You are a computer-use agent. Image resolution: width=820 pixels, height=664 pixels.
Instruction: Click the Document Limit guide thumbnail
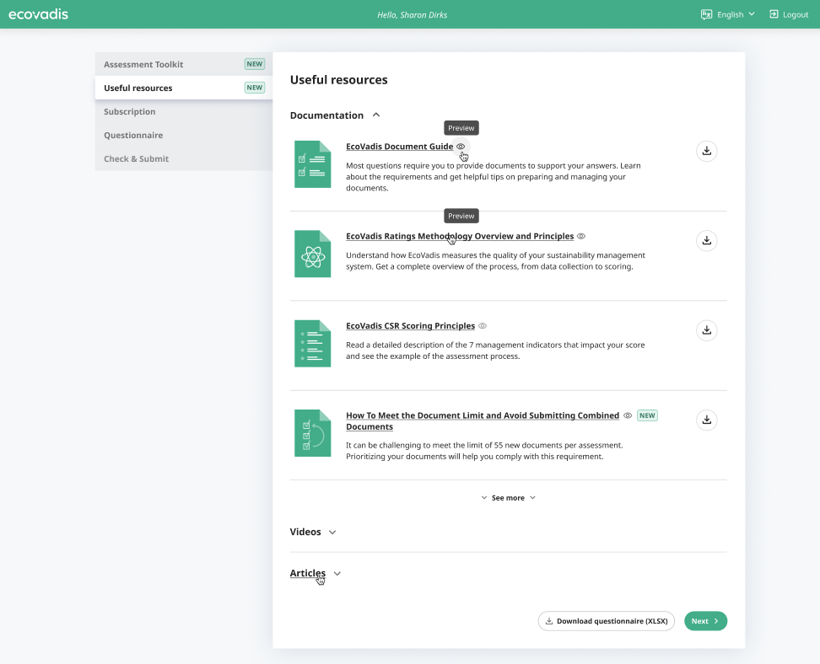(x=313, y=433)
